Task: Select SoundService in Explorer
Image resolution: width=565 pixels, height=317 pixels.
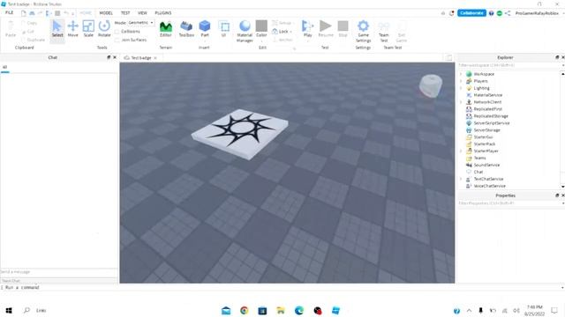Action: pos(486,165)
